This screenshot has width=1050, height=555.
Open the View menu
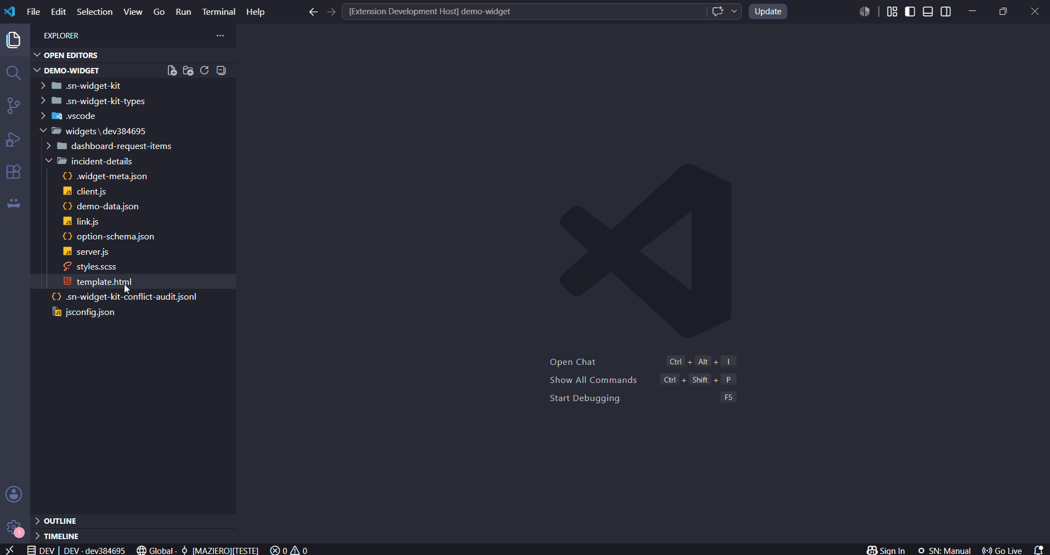pyautogui.click(x=133, y=12)
